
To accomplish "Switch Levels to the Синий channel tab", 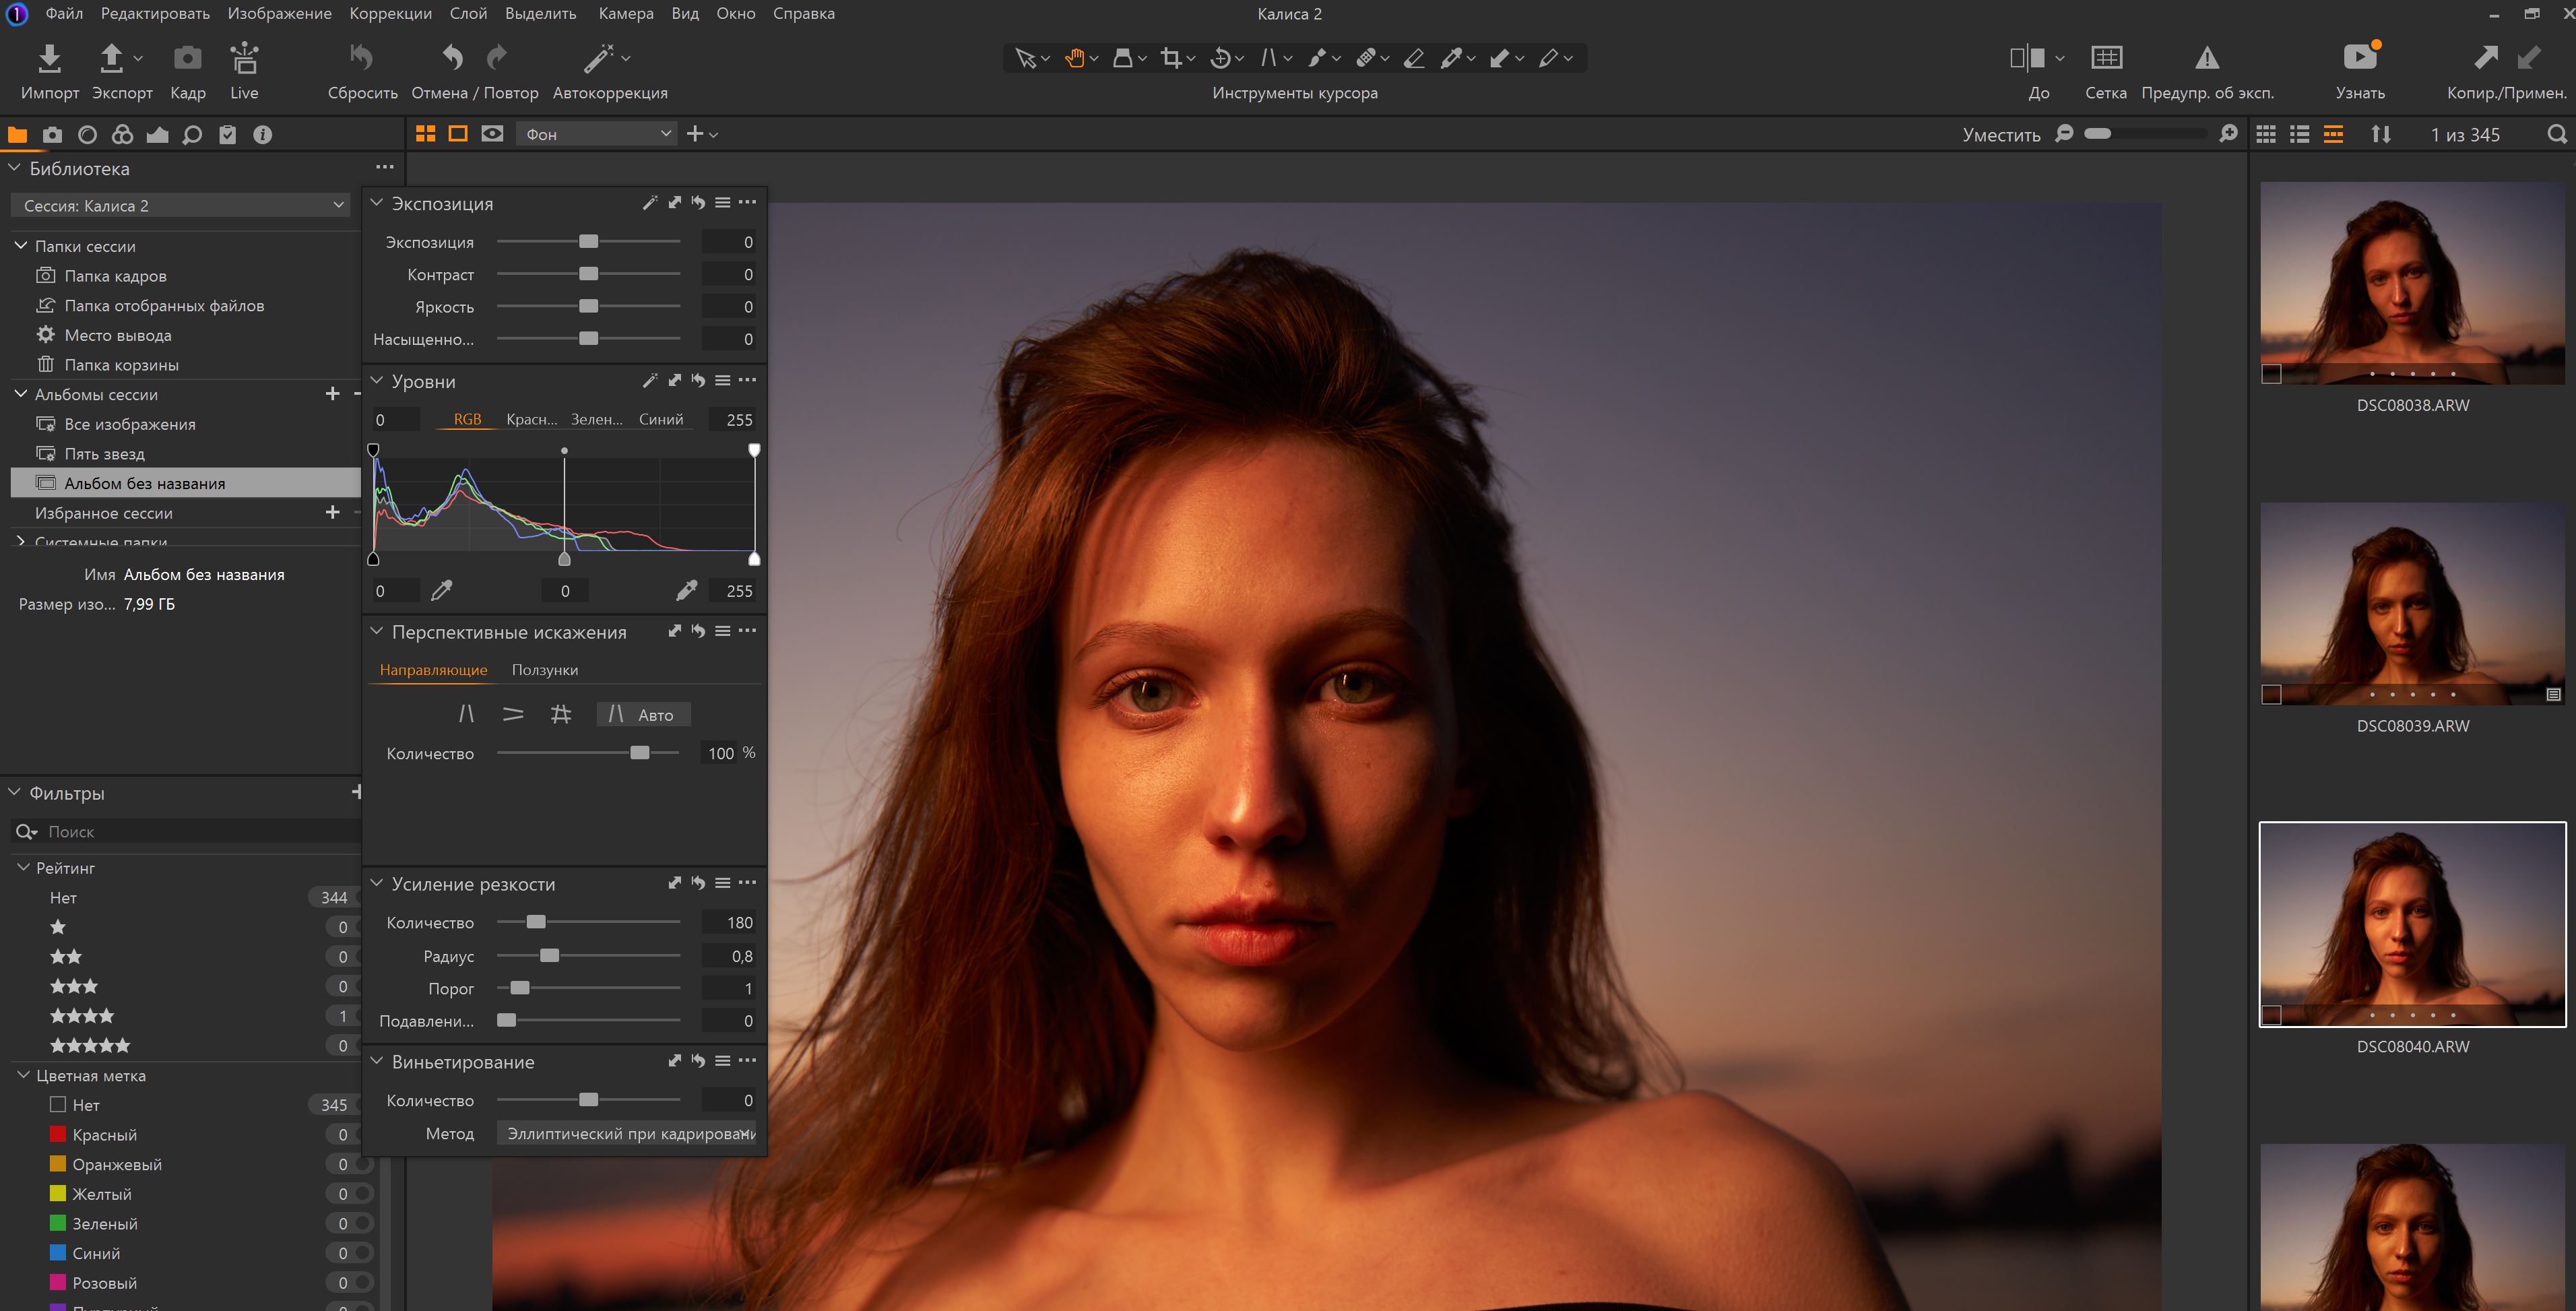I will [x=661, y=420].
